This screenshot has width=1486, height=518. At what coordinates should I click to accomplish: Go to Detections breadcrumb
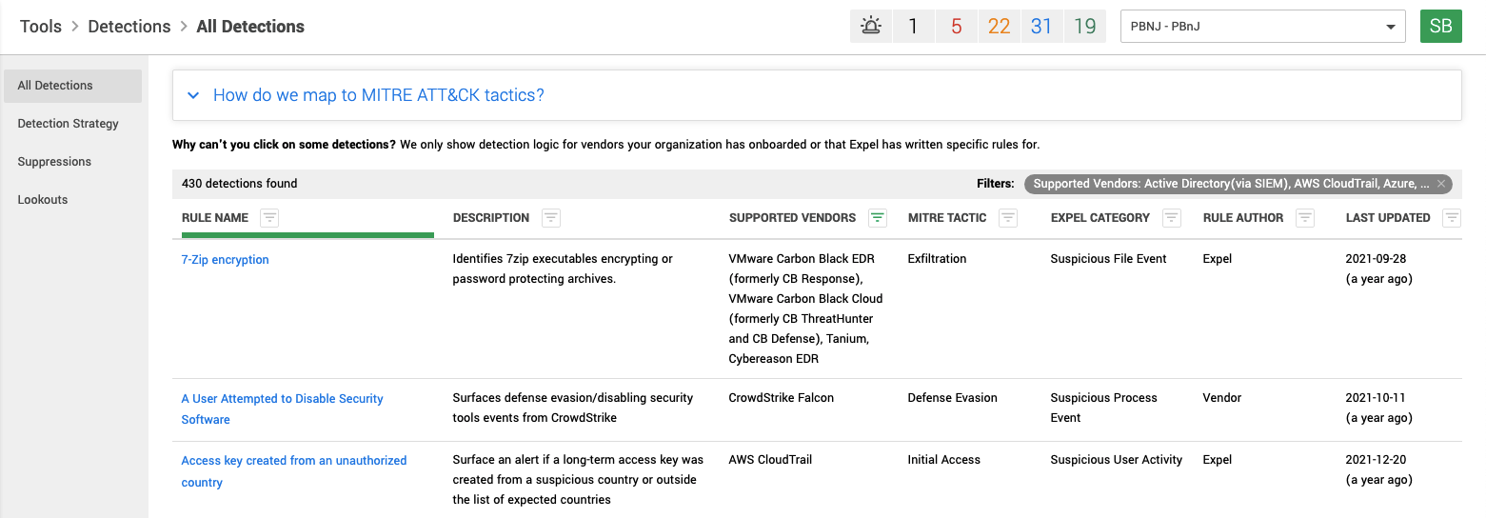pyautogui.click(x=129, y=27)
